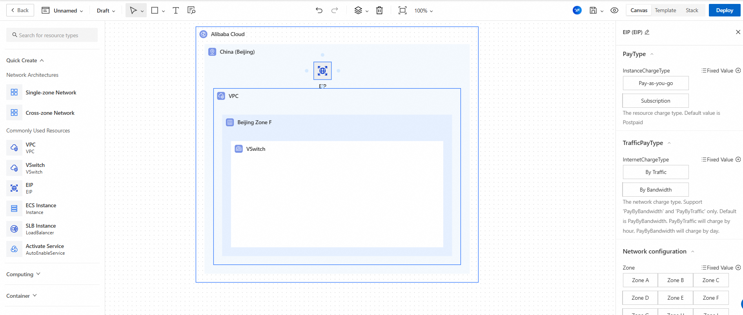The height and width of the screenshot is (315, 743).
Task: Click the Back button
Action: [x=20, y=10]
